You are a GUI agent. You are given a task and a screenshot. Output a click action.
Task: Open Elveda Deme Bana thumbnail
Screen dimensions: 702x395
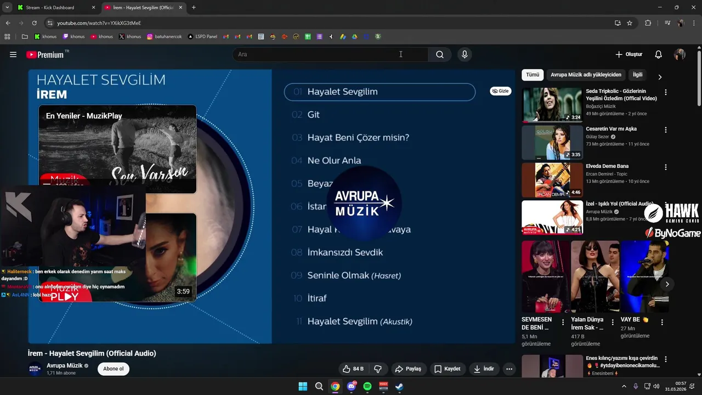pyautogui.click(x=552, y=179)
